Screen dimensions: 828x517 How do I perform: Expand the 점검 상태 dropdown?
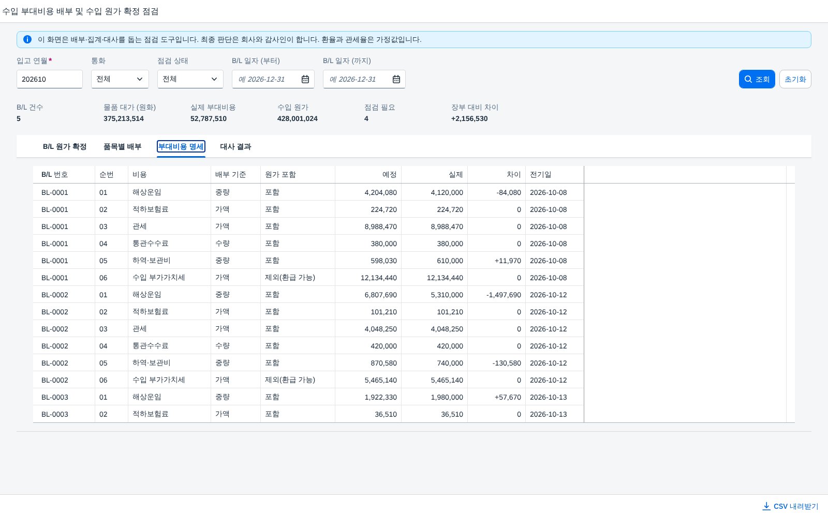(190, 79)
